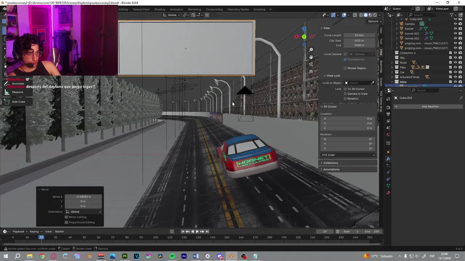Open Google Chrome from the taskbar
The width and height of the screenshot is (465, 261).
coord(42,256)
